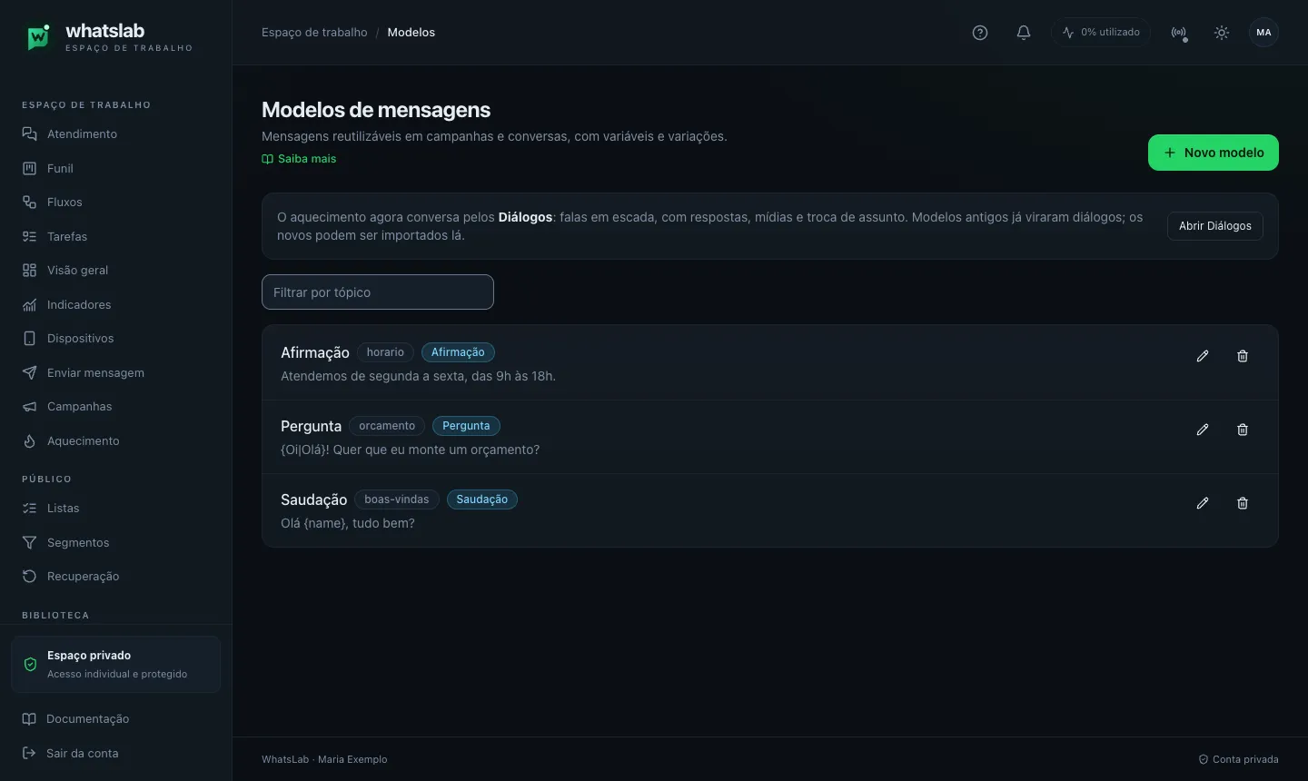Open Fluxos from the sidebar
1308x781 pixels.
116,203
